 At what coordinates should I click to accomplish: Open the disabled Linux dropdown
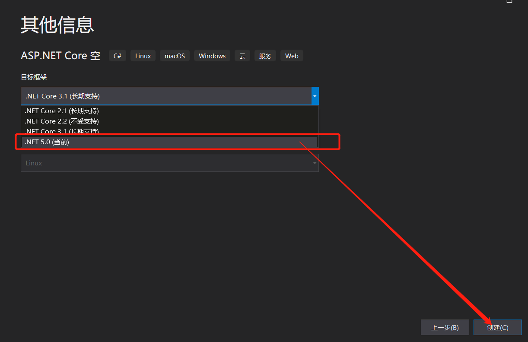170,163
